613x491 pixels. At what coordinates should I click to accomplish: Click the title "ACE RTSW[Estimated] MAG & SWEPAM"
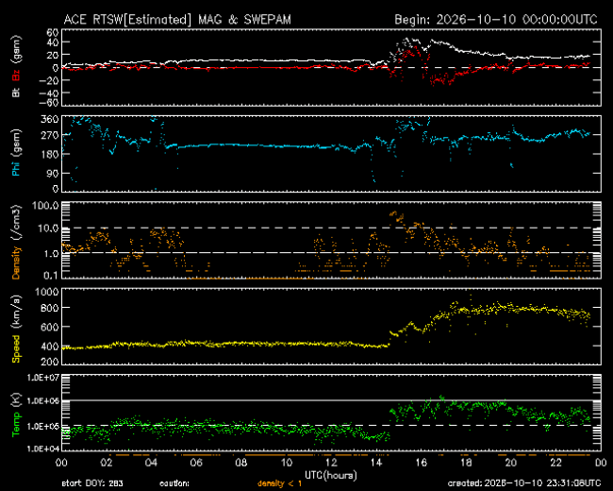tap(177, 20)
